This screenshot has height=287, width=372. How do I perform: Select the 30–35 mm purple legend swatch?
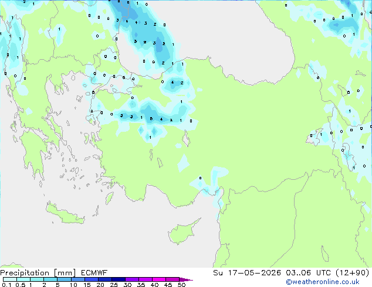(131, 279)
